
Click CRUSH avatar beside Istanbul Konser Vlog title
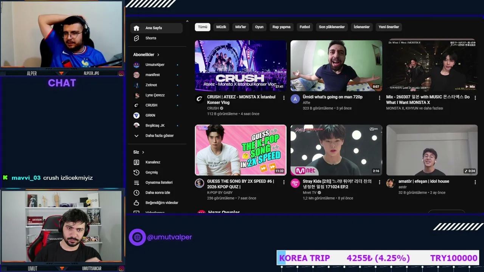point(199,99)
